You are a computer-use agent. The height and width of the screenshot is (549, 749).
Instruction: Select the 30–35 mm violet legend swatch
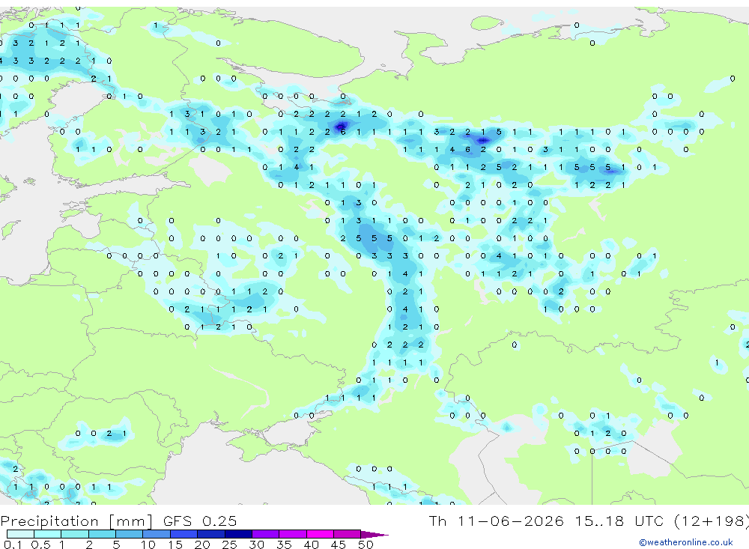[x=266, y=534]
